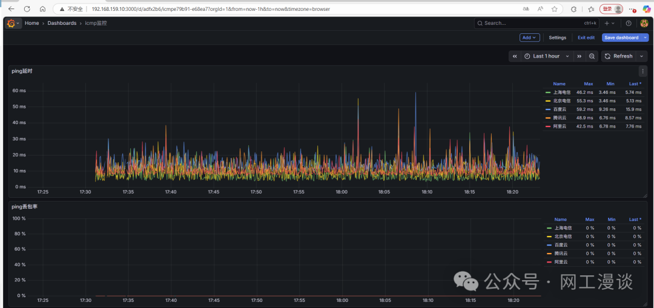Click red color swatch of 阿里云 in ping延时
Image resolution: width=654 pixels, height=308 pixels.
[548, 126]
